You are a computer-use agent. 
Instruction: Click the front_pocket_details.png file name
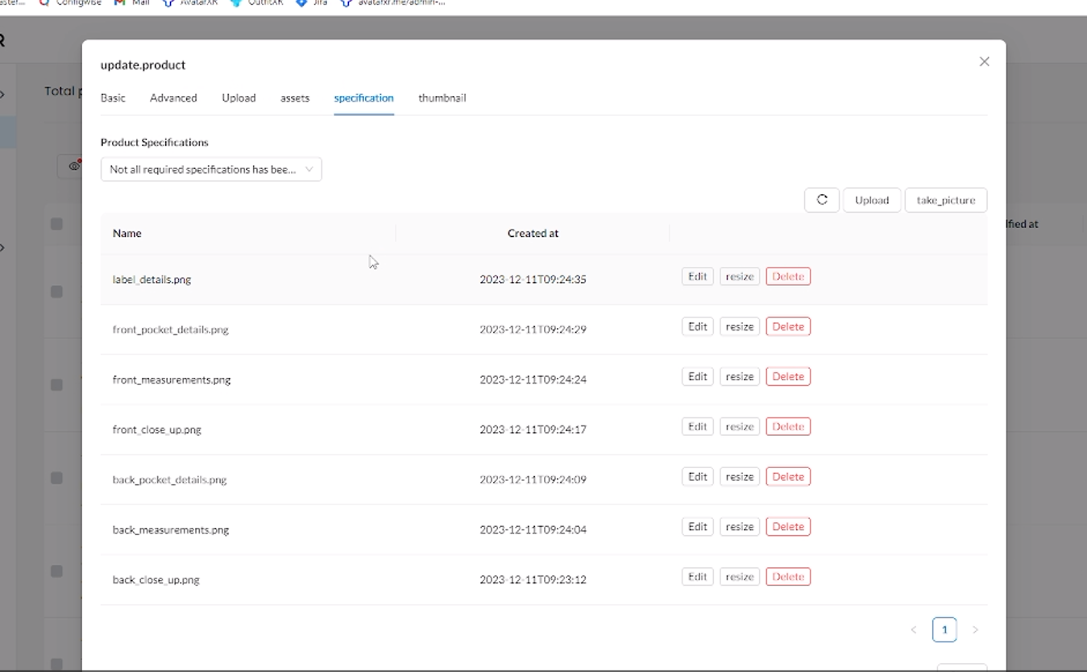(171, 330)
